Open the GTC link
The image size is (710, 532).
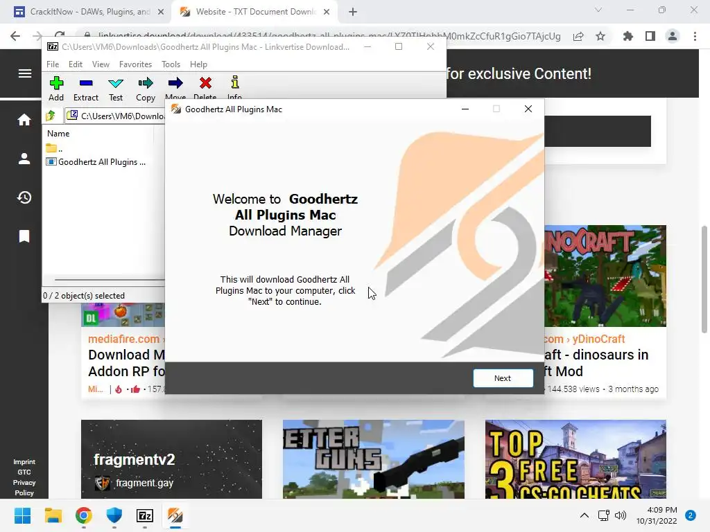click(x=24, y=472)
